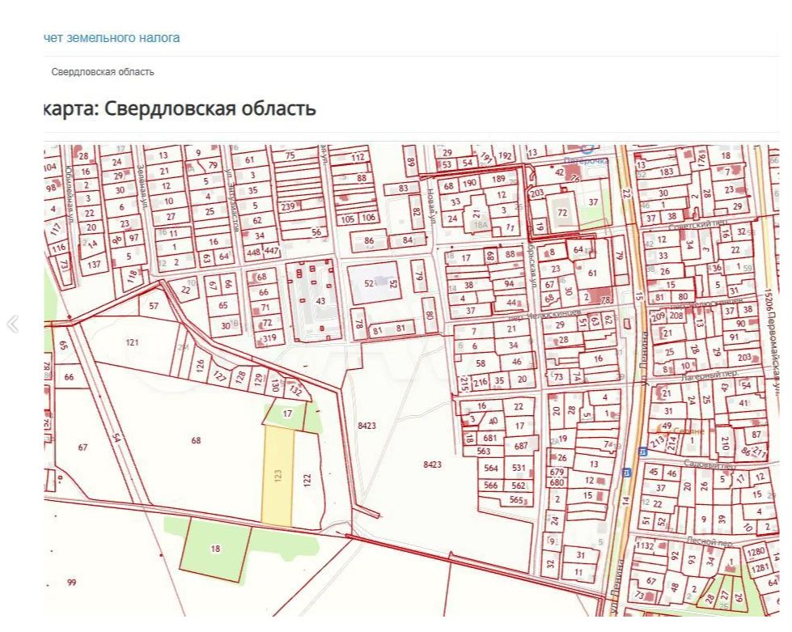Select the yellow highlighted parcel 123

(277, 474)
